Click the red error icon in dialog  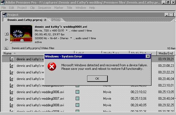tap(52, 67)
